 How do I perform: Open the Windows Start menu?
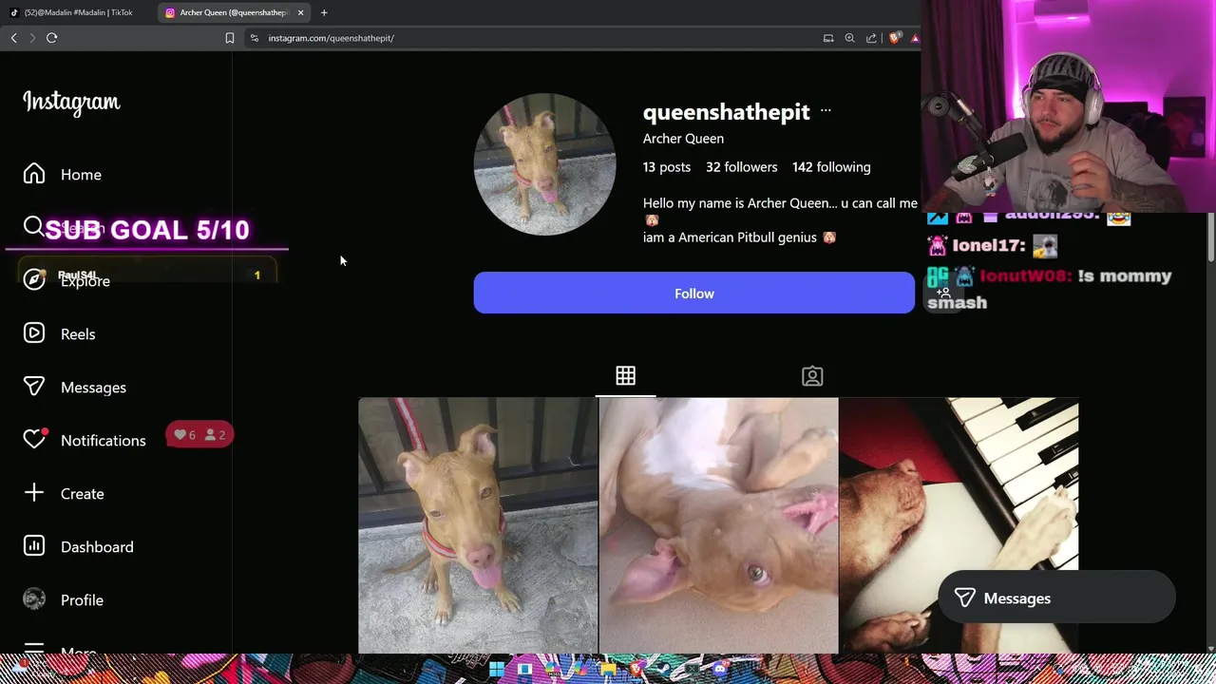point(497,669)
